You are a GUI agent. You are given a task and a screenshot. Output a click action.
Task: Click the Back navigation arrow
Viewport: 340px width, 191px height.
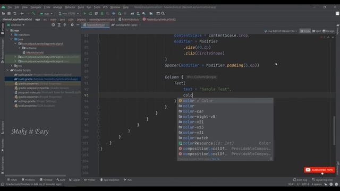click(x=22, y=13)
